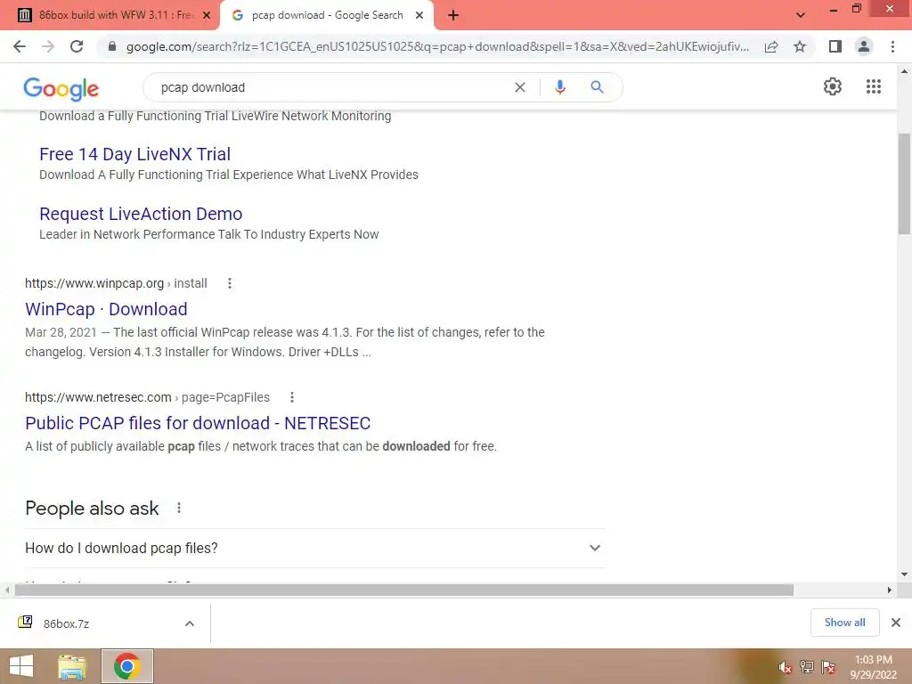Search by voice microphone icon
This screenshot has width=912, height=684.
560,87
